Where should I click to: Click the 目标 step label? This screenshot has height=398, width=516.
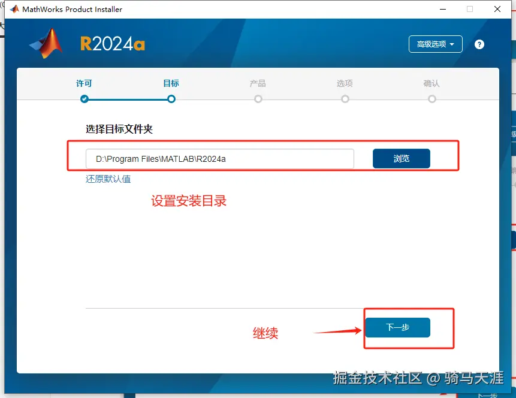tap(171, 83)
